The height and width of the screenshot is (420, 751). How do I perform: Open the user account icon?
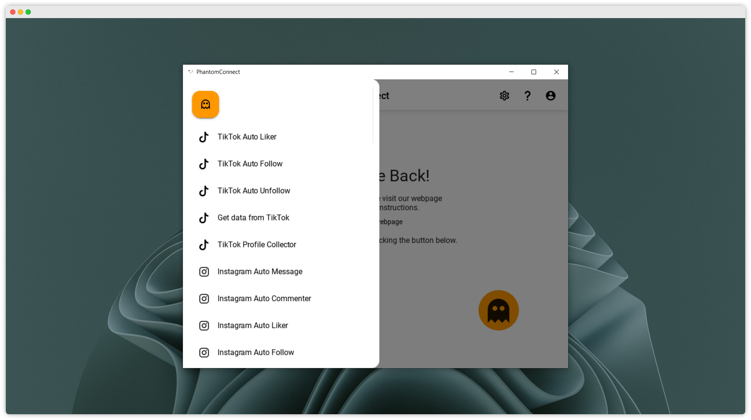click(551, 95)
